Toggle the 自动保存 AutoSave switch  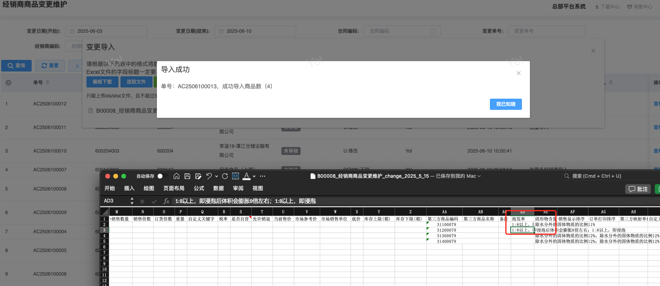pyautogui.click(x=162, y=176)
